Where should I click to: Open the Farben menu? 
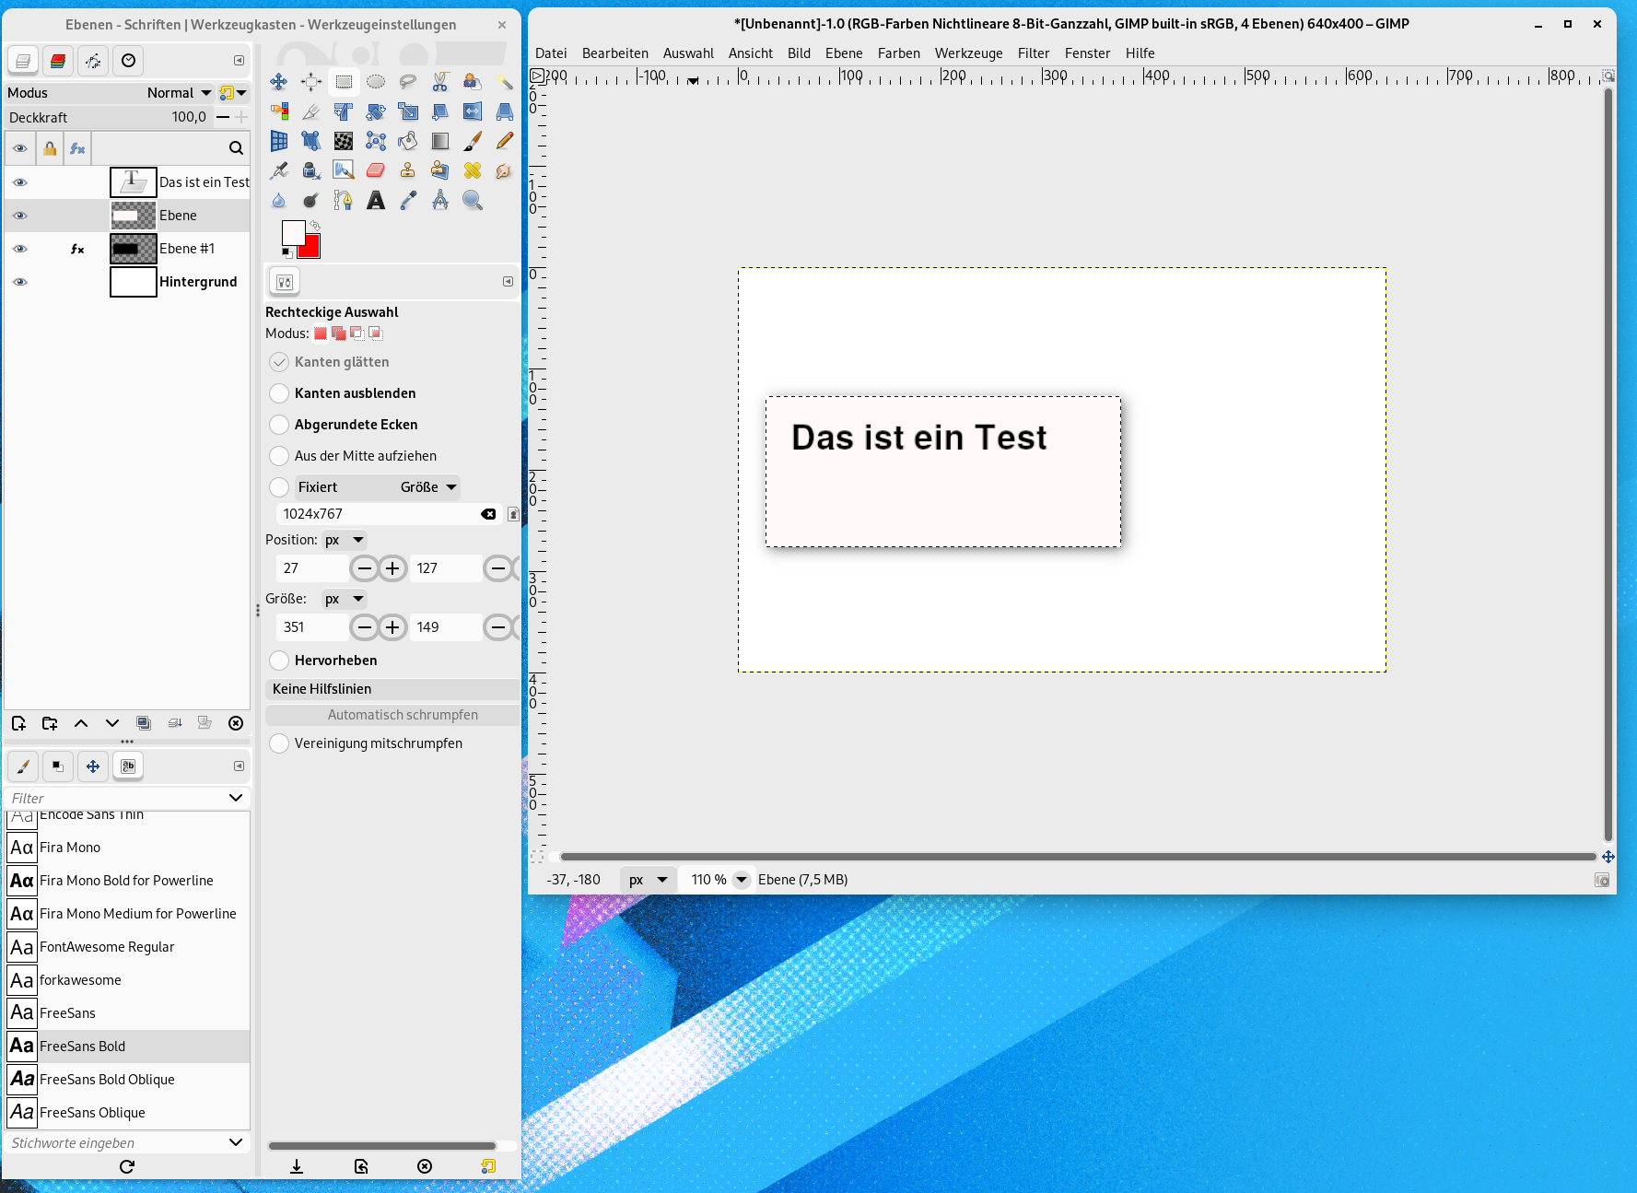pyautogui.click(x=899, y=53)
